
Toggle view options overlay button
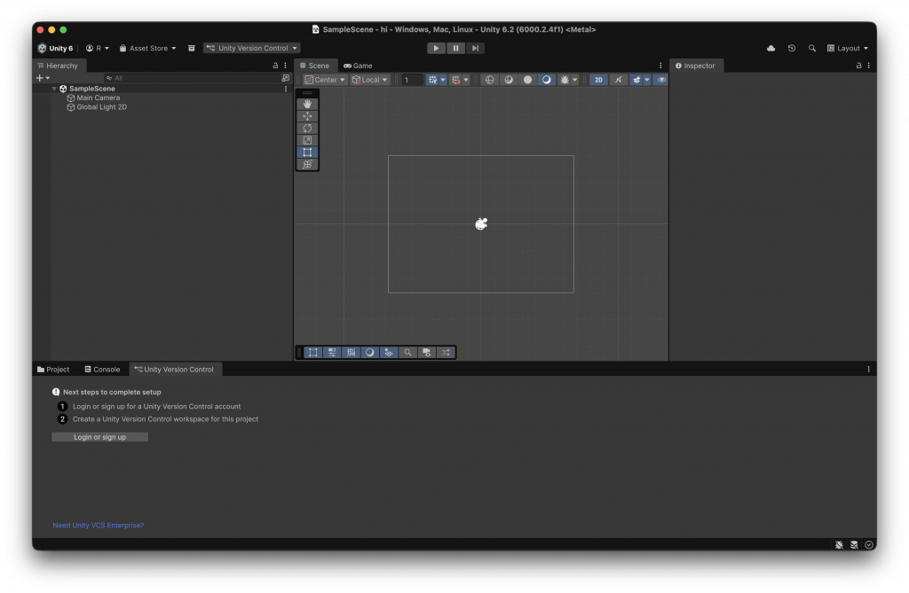pyautogui.click(x=389, y=352)
